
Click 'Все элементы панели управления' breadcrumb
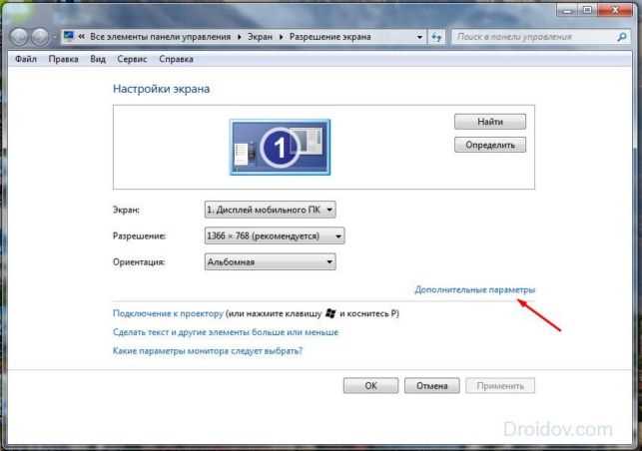160,37
